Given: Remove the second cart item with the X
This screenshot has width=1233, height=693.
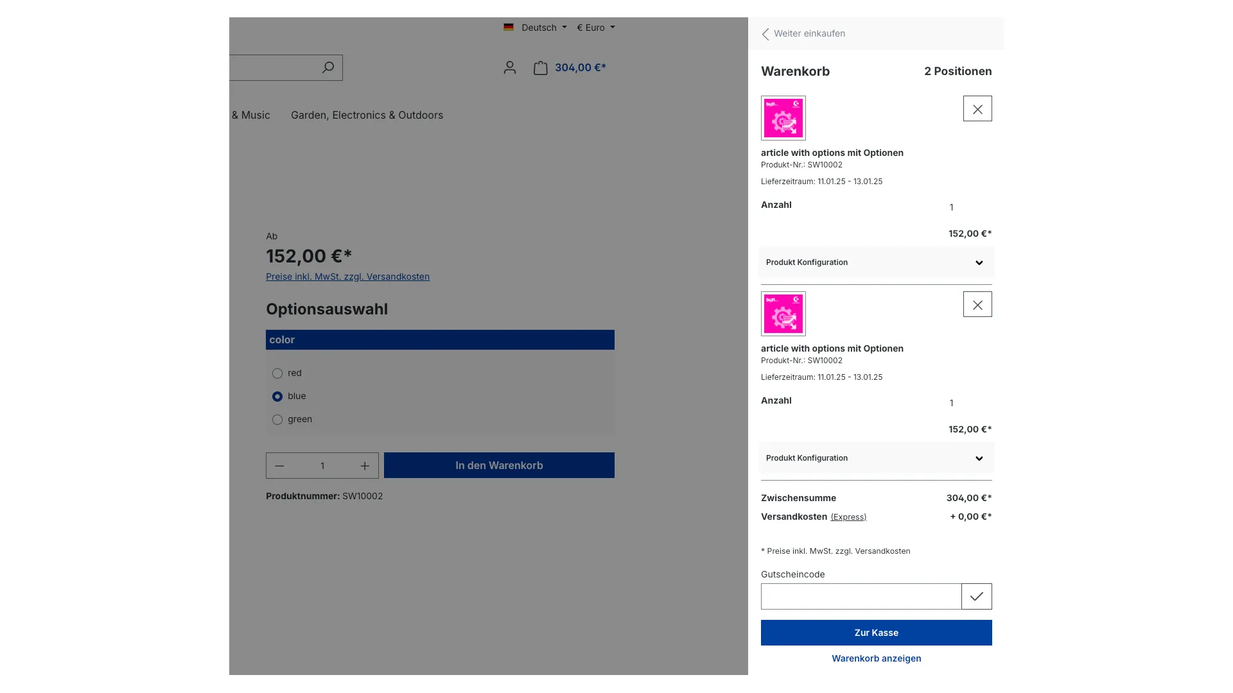Looking at the screenshot, I should (977, 304).
